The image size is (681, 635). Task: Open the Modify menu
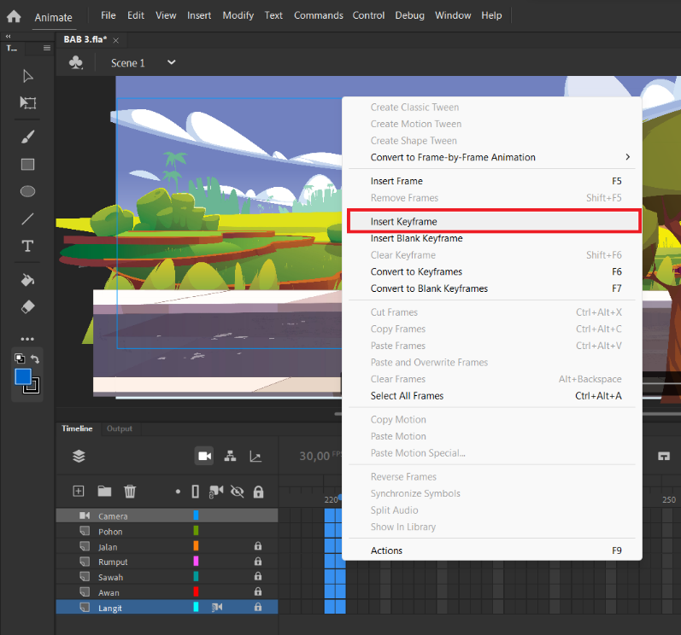(x=238, y=15)
